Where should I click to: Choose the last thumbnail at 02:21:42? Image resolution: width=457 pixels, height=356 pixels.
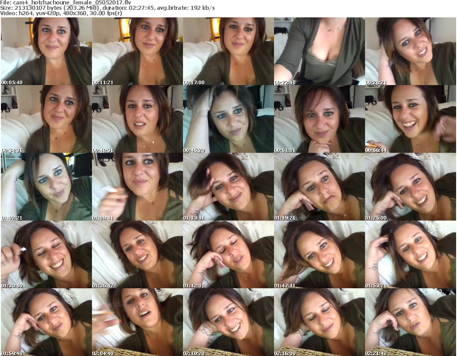point(410,322)
